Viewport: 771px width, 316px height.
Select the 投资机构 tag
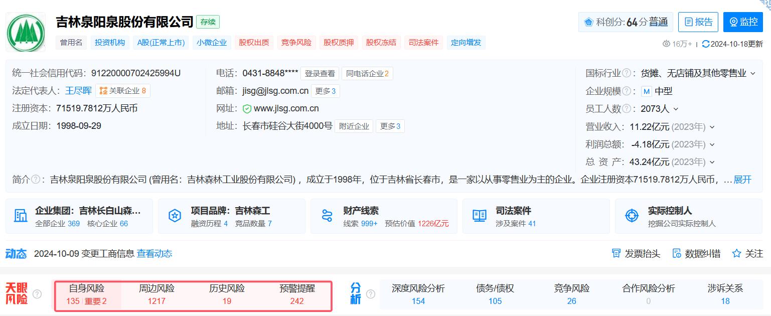110,43
